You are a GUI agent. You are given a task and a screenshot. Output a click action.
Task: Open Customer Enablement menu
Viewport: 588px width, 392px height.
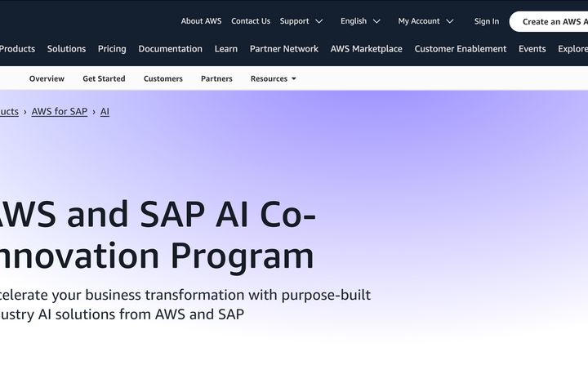pyautogui.click(x=460, y=49)
